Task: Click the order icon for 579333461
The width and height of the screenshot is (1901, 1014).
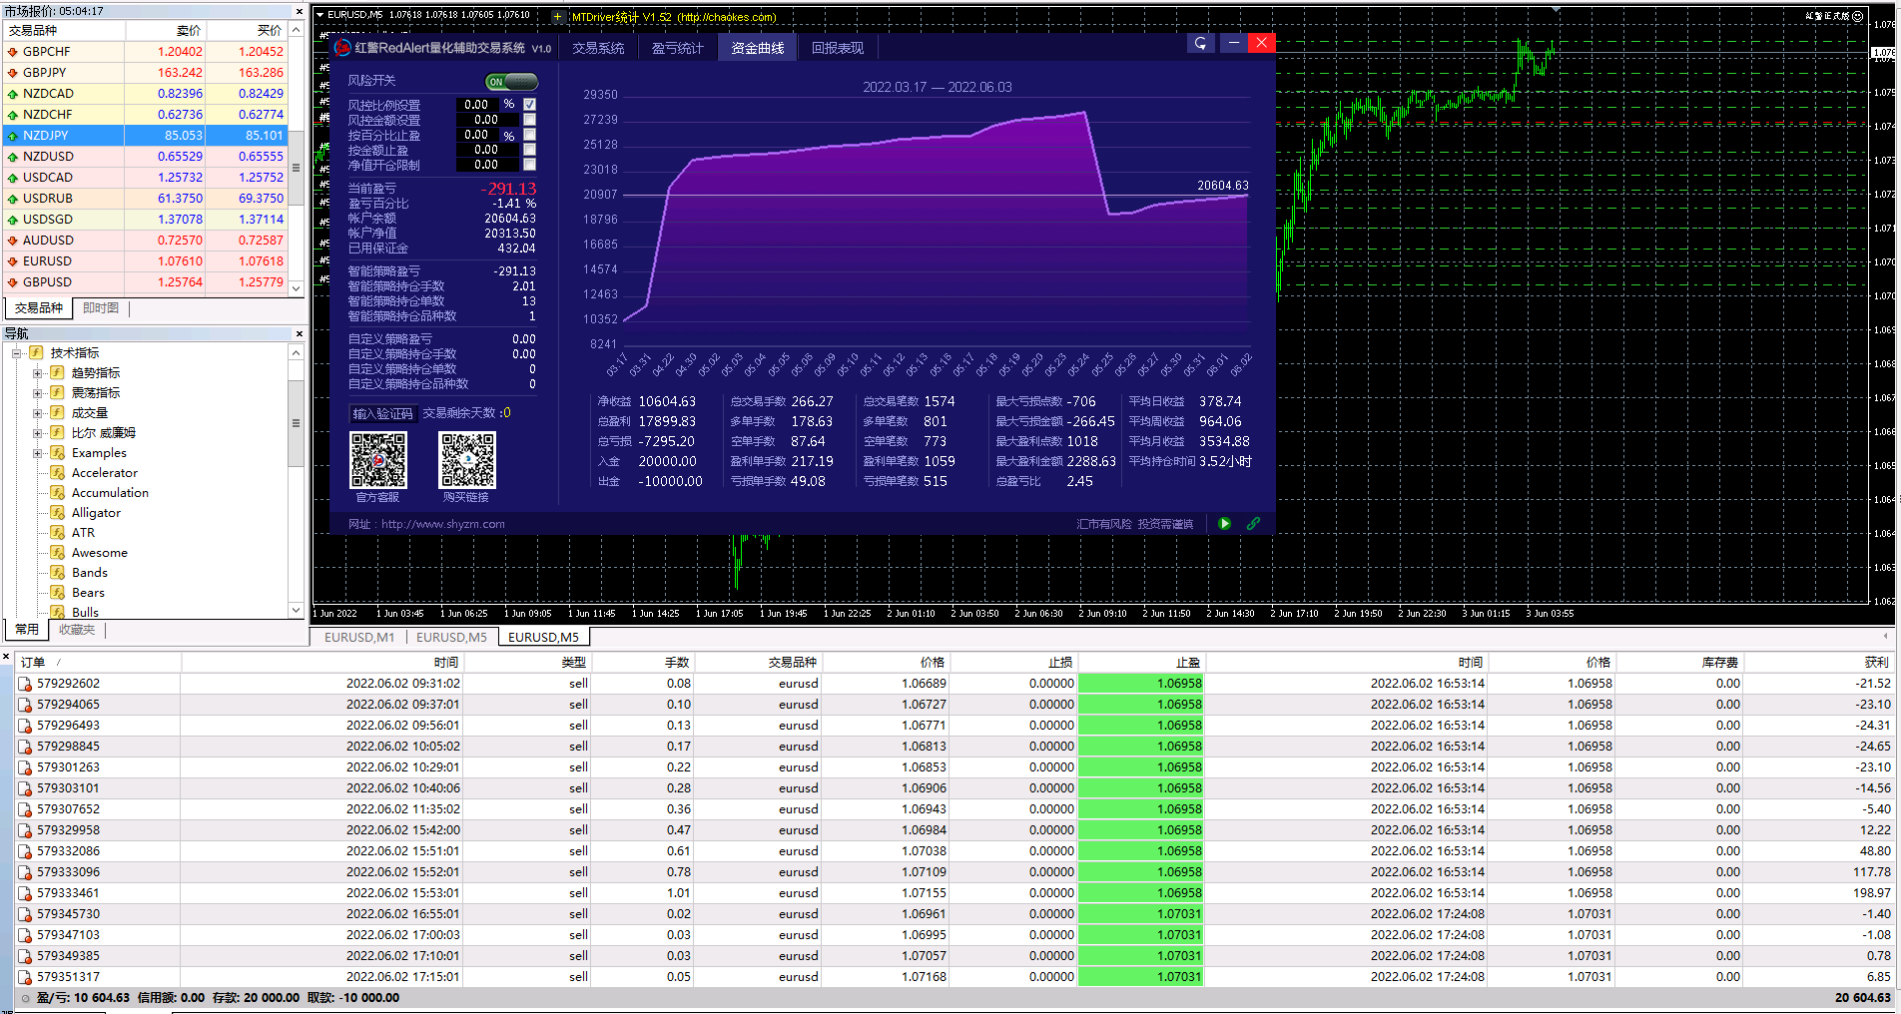Action: [x=25, y=893]
